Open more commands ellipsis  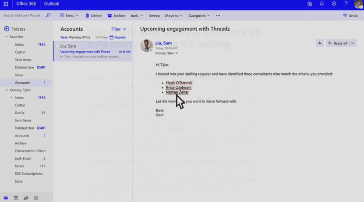(218, 16)
